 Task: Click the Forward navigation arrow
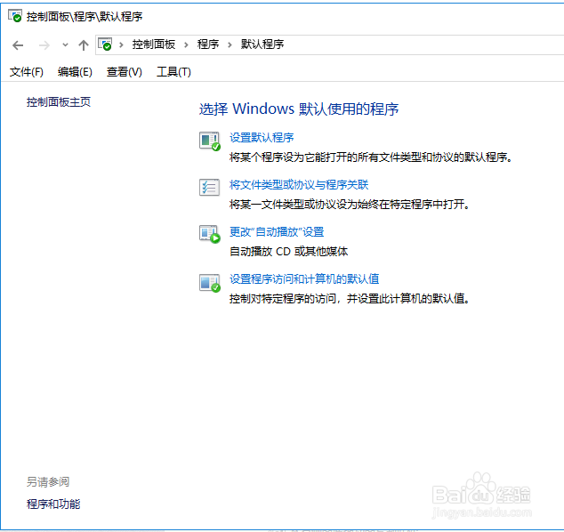tap(44, 45)
